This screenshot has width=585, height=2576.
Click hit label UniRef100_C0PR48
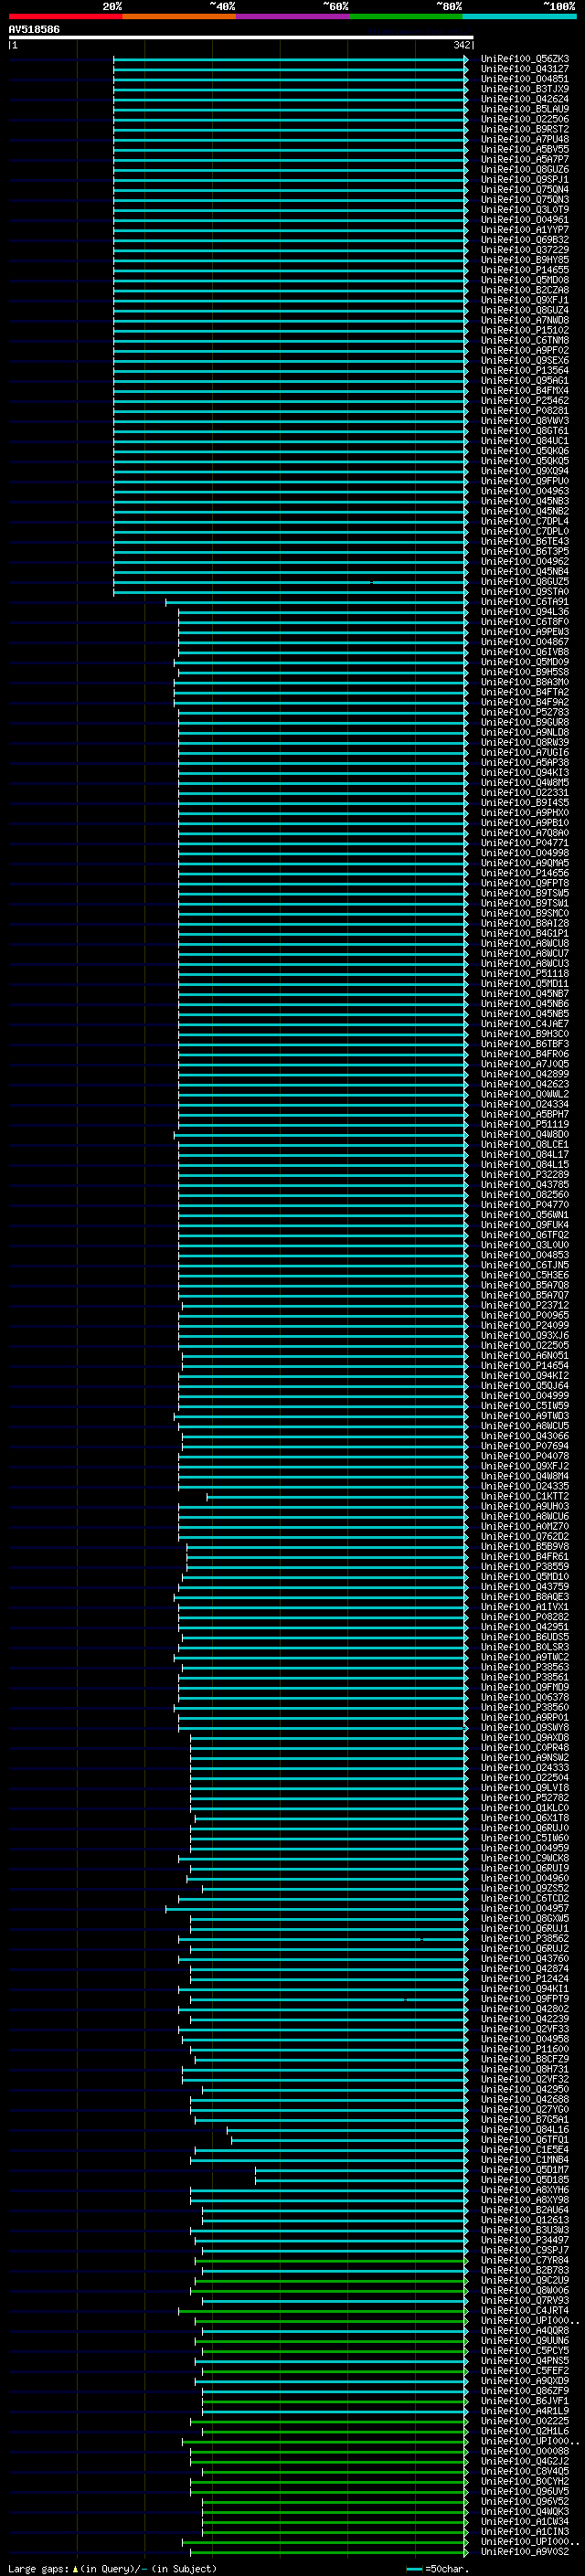pos(525,1748)
